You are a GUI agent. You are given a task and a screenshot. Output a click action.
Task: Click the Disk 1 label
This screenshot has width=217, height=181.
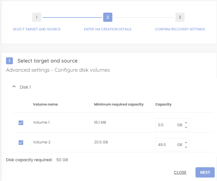click(25, 87)
